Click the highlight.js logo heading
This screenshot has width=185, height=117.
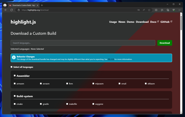pos(23,22)
